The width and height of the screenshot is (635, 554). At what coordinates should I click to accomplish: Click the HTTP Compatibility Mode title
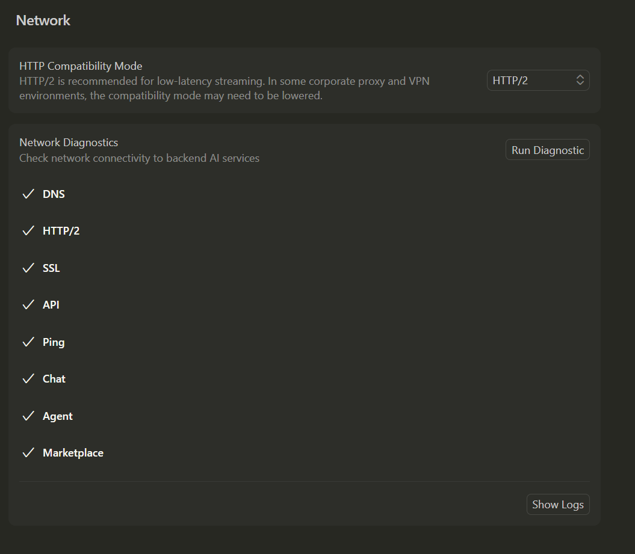point(81,66)
